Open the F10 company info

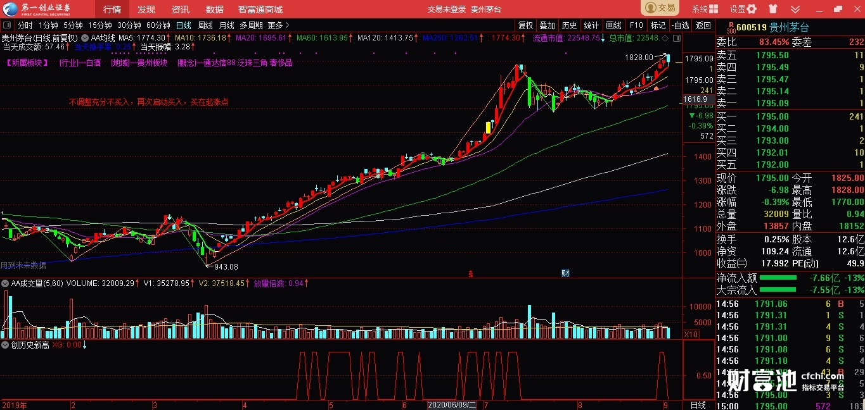point(636,25)
